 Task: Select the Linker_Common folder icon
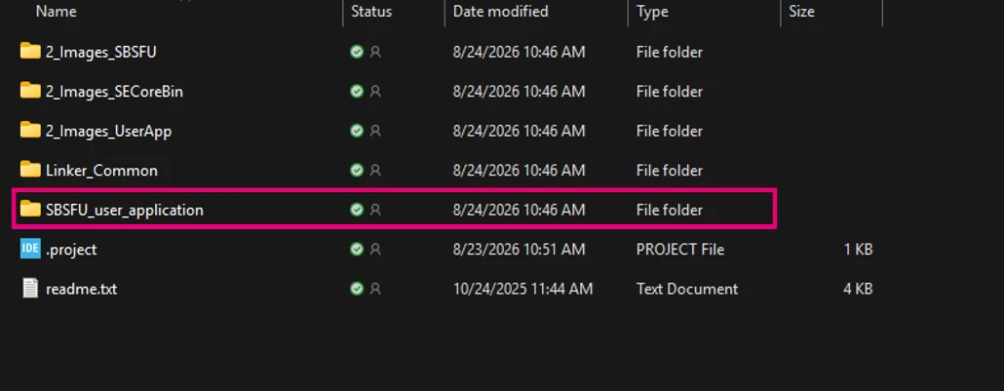point(30,170)
